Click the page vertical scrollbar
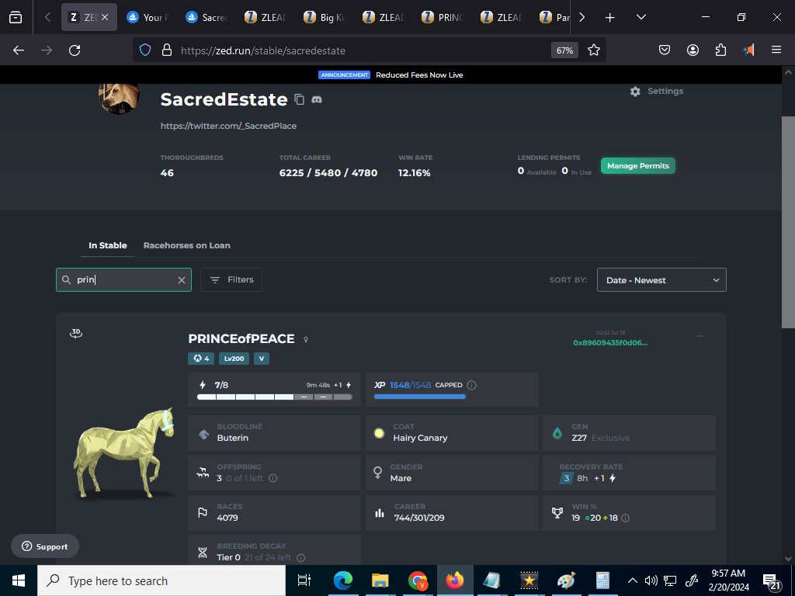 [788, 223]
